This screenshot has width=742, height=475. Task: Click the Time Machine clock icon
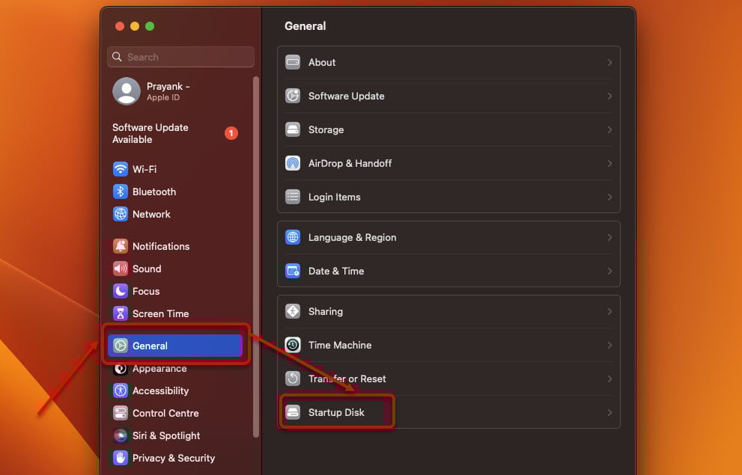click(x=293, y=345)
